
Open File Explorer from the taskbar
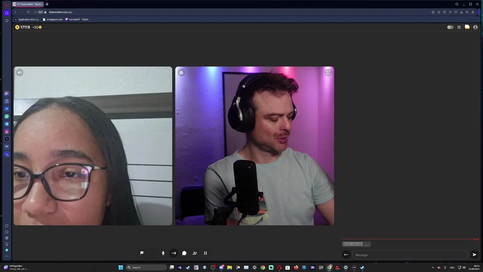229,267
